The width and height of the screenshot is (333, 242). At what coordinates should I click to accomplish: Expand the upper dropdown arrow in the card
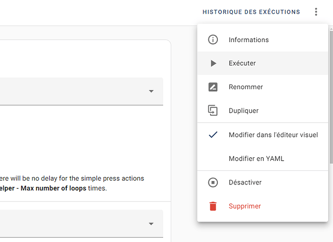click(x=151, y=91)
